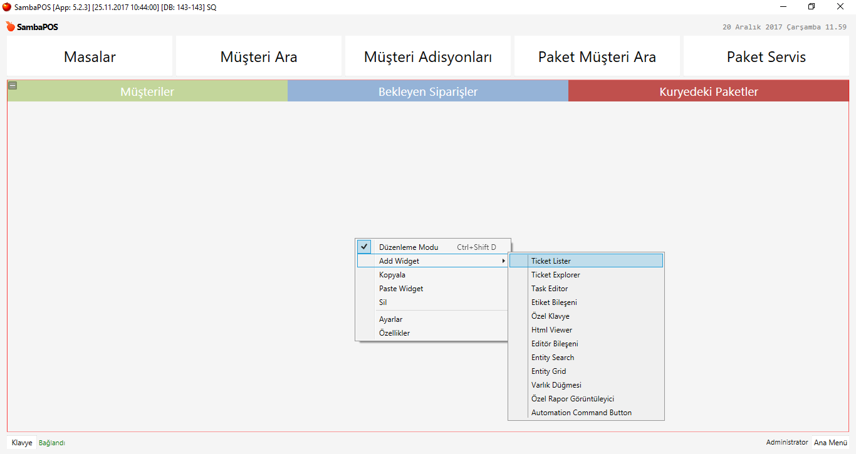Select the Entity Grid widget option
The height and width of the screenshot is (454, 856).
548,371
